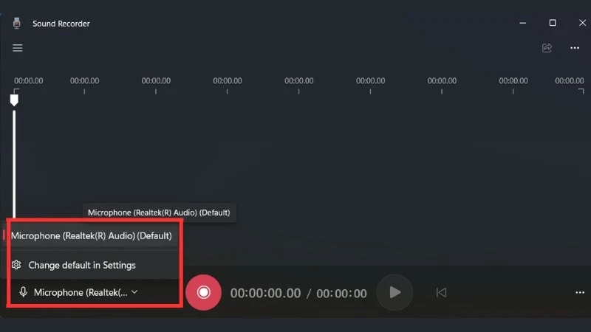The width and height of the screenshot is (591, 332).
Task: Click the skip to start icon
Action: pyautogui.click(x=441, y=292)
